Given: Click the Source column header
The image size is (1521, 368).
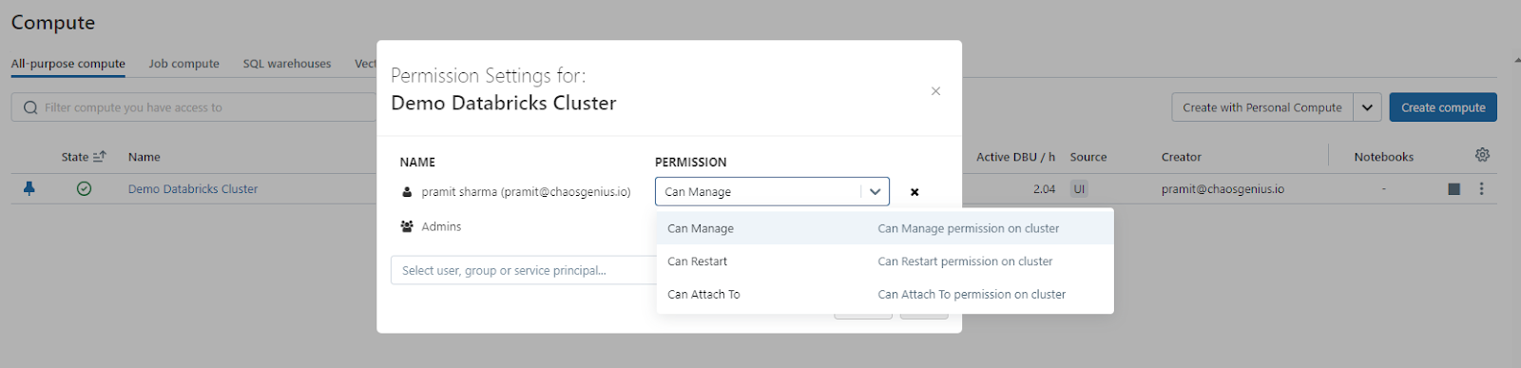Looking at the screenshot, I should pos(1088,157).
